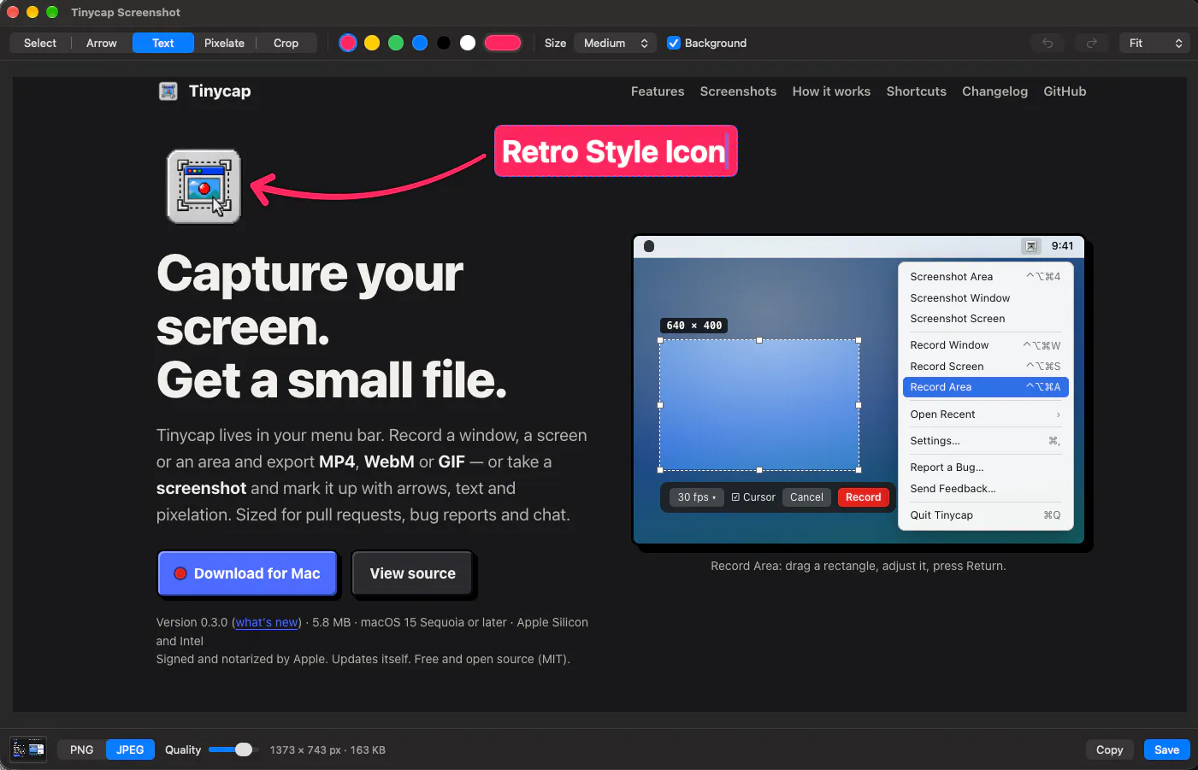Open the Changelog nav link

point(994,91)
